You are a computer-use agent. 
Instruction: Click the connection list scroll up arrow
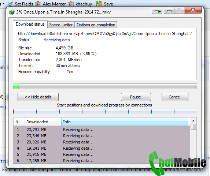pyautogui.click(x=194, y=121)
